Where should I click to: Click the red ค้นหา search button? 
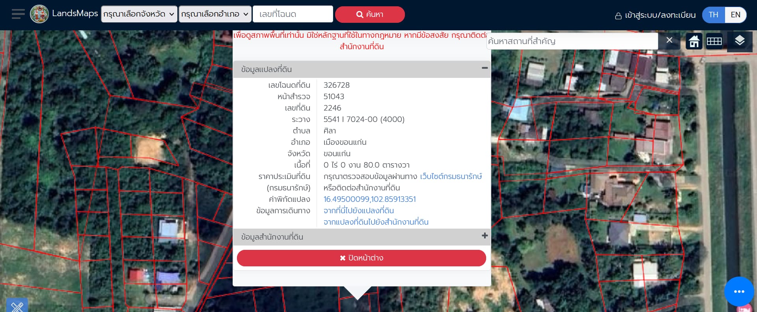(370, 15)
